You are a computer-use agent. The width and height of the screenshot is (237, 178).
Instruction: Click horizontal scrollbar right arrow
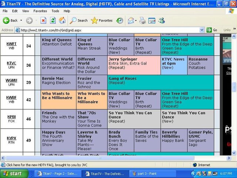pyautogui.click(x=229, y=158)
